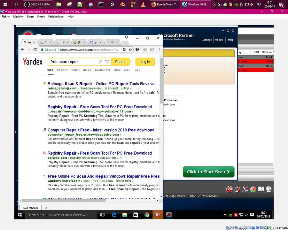Click the Chrome address bar URL
Screen dimensions: 288x230
pos(90,50)
